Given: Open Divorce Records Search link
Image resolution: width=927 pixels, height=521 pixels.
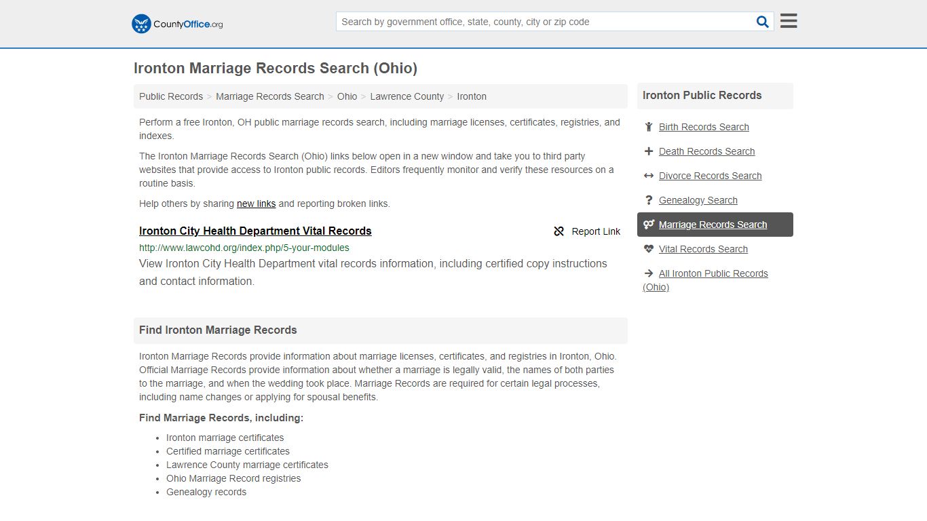Looking at the screenshot, I should point(710,176).
